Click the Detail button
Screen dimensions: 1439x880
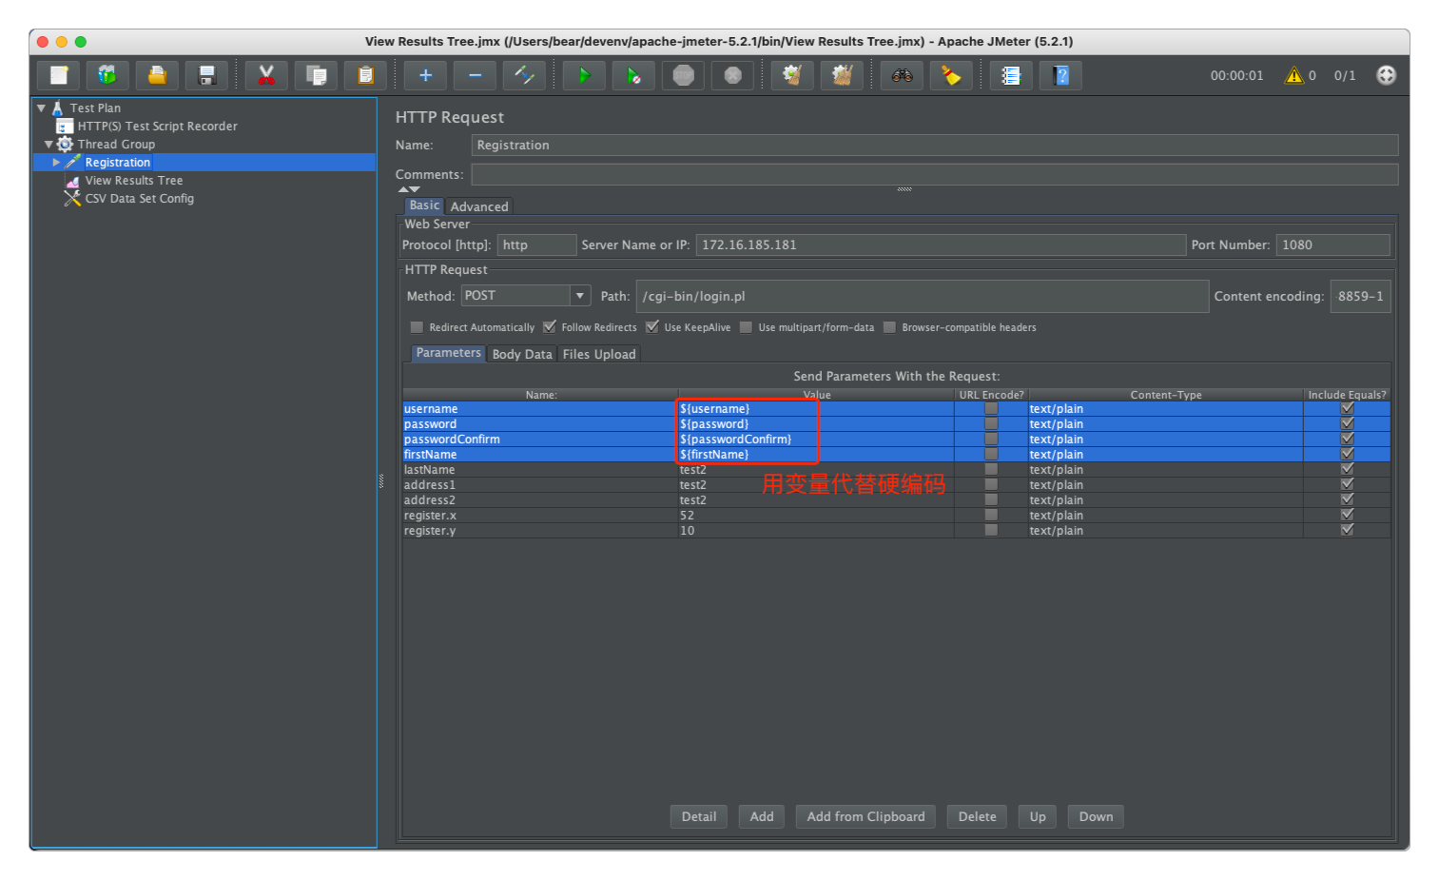tap(699, 816)
